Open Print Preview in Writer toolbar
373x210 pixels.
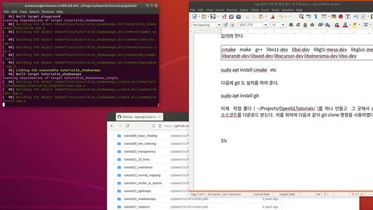pyautogui.click(x=238, y=16)
